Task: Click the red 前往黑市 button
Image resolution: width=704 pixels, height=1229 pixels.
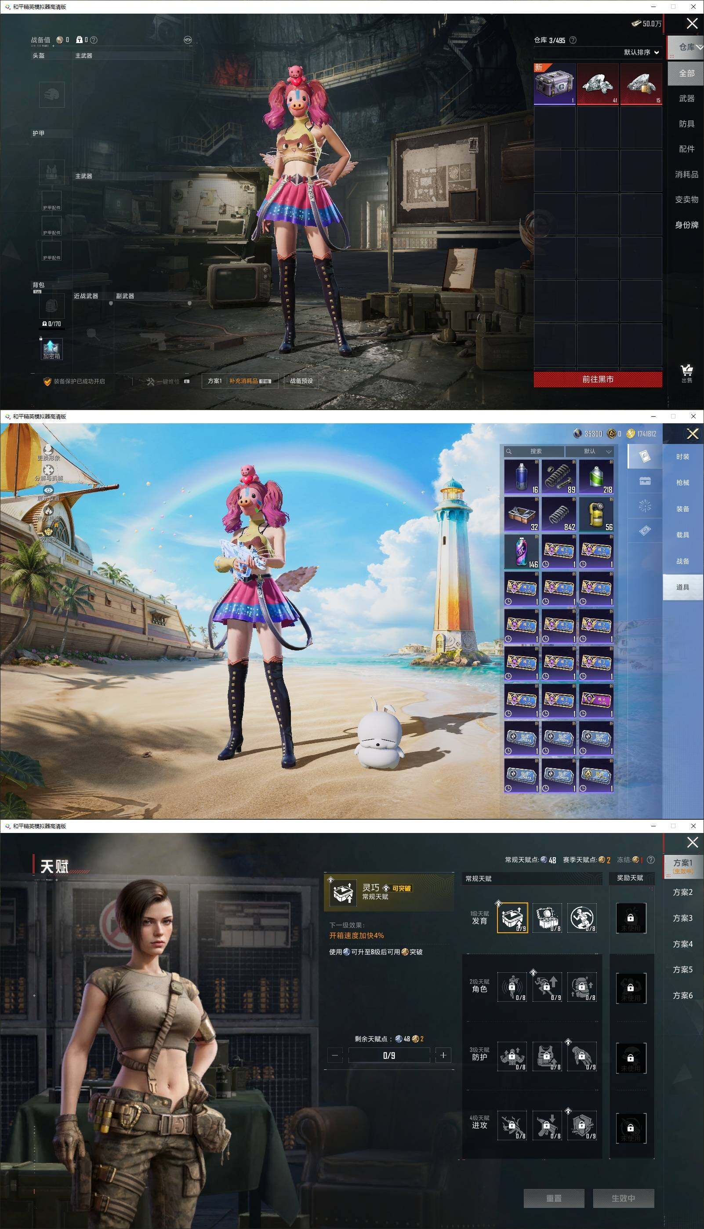Action: pyautogui.click(x=598, y=379)
